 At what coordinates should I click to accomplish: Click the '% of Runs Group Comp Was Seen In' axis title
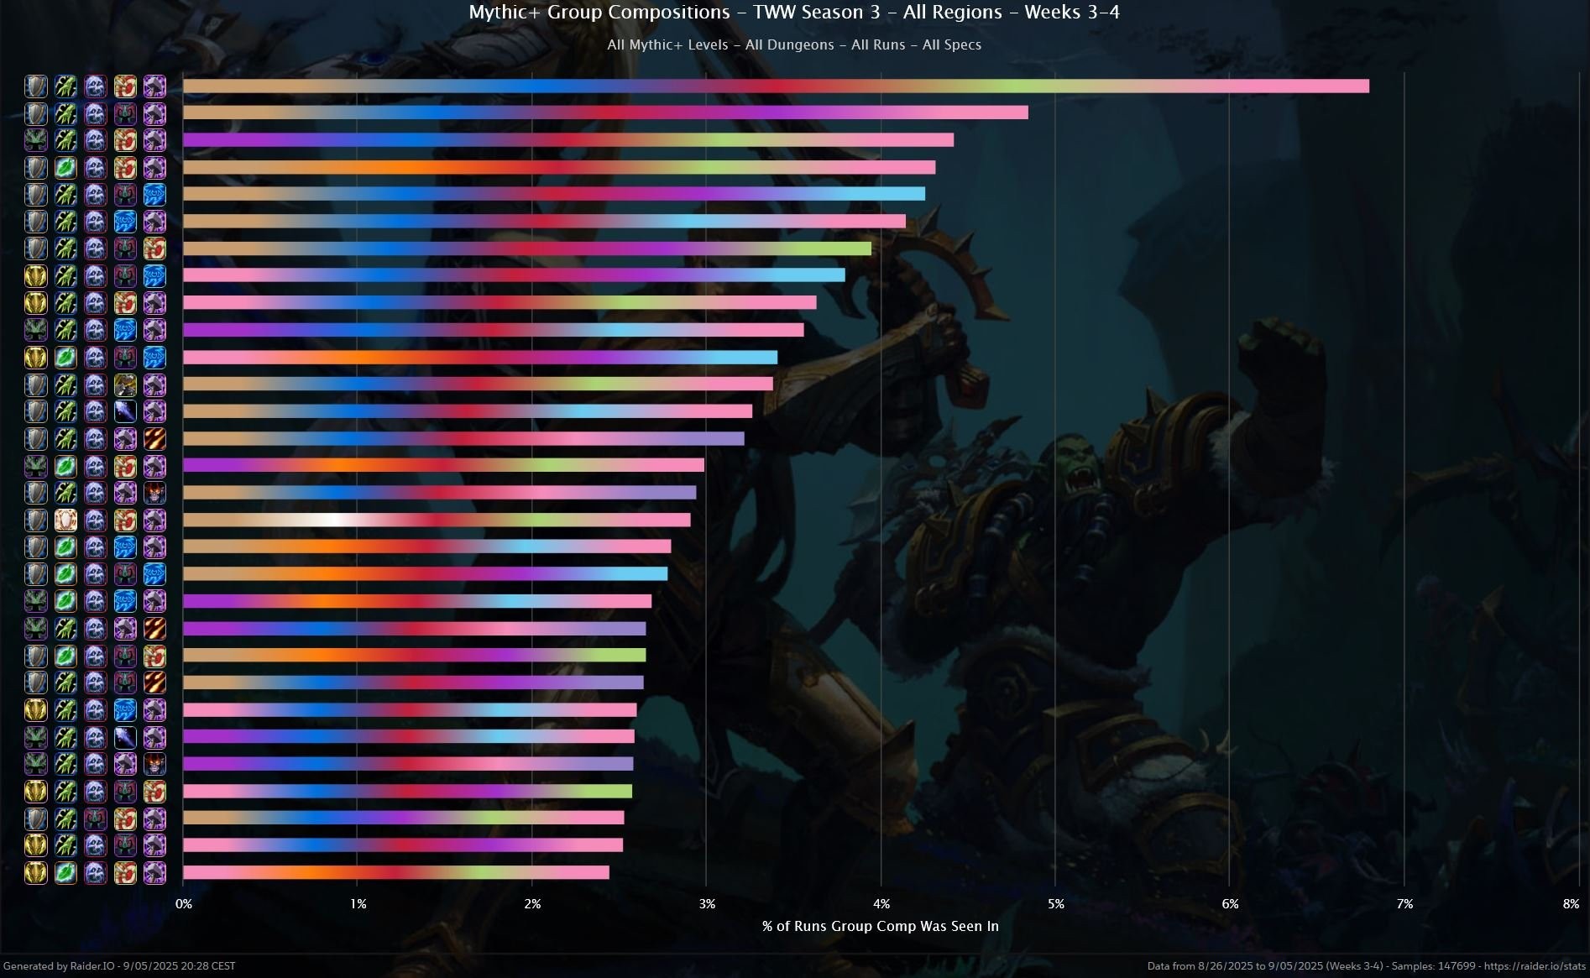(880, 926)
